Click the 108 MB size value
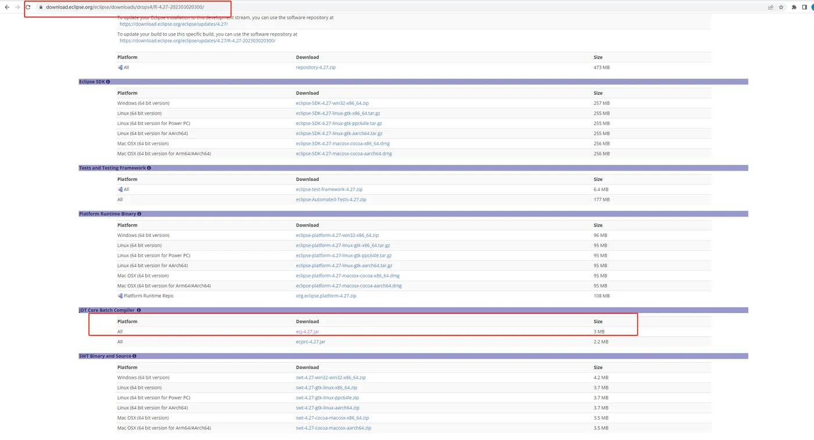 602,296
